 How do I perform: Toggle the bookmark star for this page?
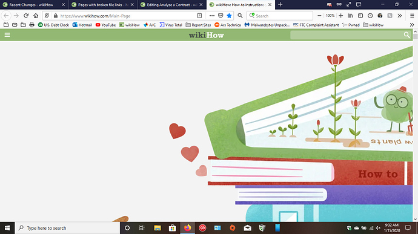coord(229,16)
